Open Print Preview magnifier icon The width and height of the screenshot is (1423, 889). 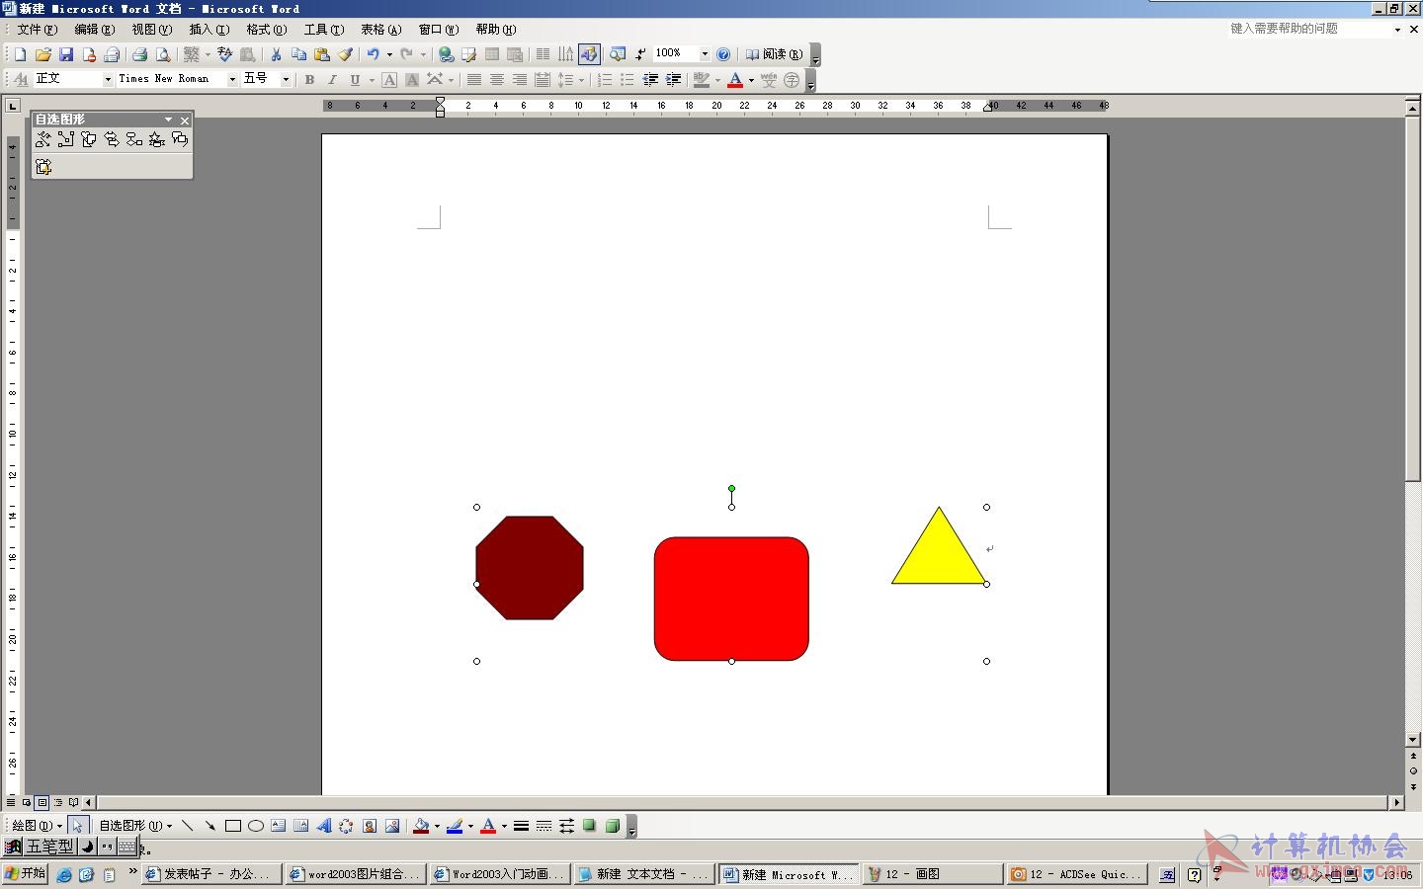tap(163, 54)
